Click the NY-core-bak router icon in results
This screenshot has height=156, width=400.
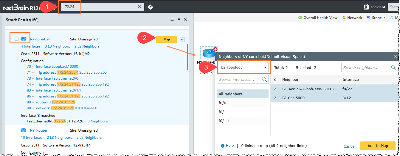(24, 39)
